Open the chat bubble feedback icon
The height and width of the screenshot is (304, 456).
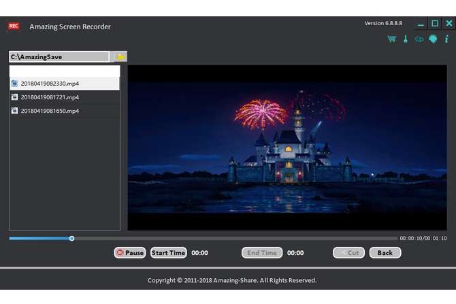tap(433, 39)
